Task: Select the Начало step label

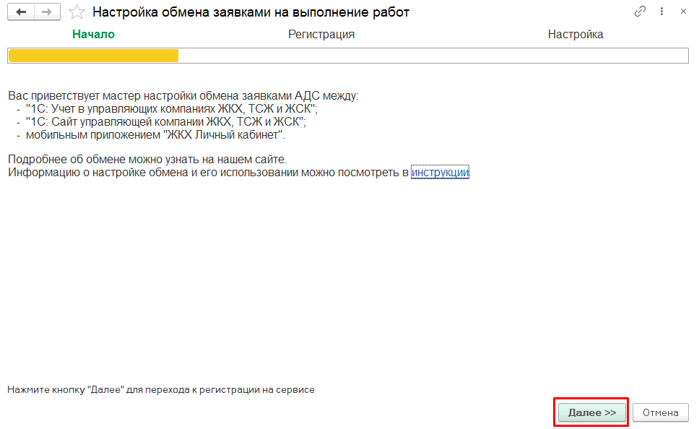Action: (x=94, y=35)
